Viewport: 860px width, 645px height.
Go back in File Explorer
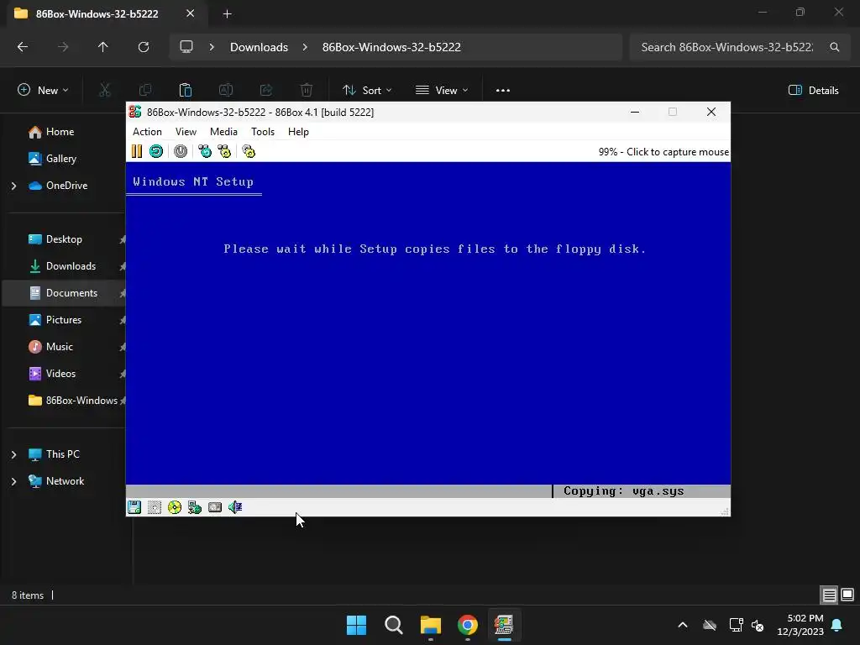pos(23,47)
